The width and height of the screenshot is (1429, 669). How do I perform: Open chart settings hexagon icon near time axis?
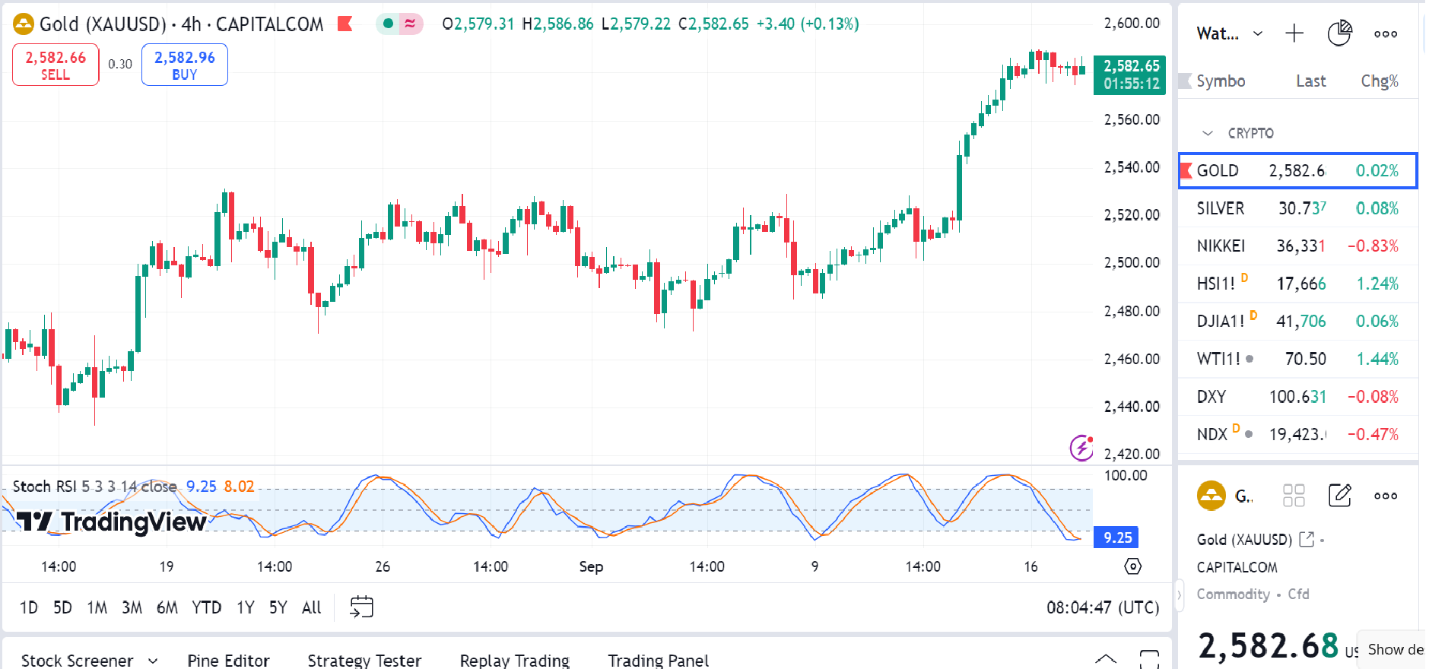1132,566
